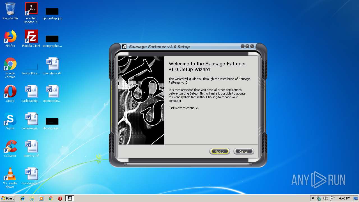Select the Google Chrome desktop shortcut
The width and height of the screenshot is (359, 202).
pos(10,68)
